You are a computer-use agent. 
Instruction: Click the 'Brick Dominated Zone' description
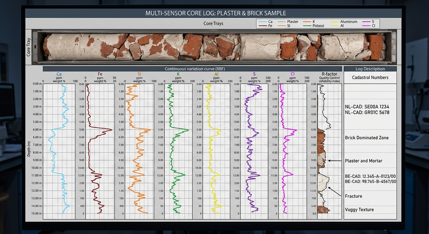point(367,138)
